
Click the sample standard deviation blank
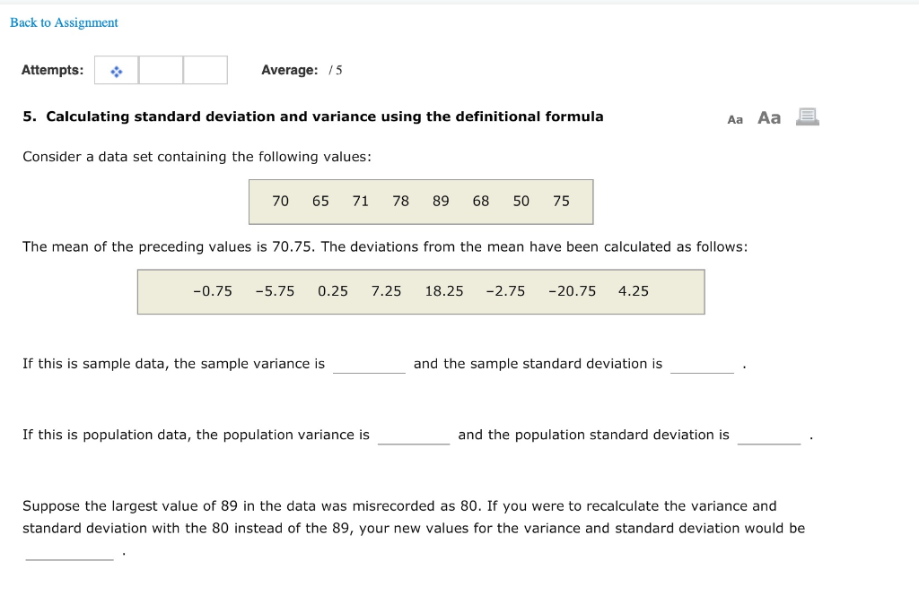(x=702, y=366)
